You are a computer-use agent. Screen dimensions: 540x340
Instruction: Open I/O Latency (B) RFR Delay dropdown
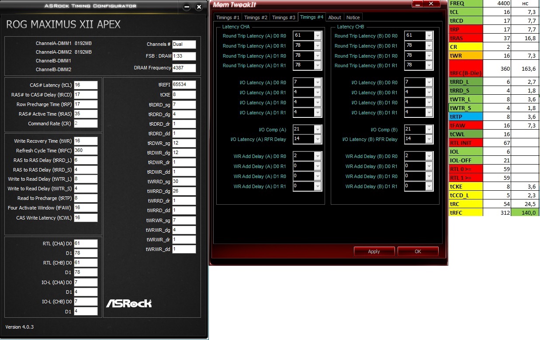coord(429,139)
